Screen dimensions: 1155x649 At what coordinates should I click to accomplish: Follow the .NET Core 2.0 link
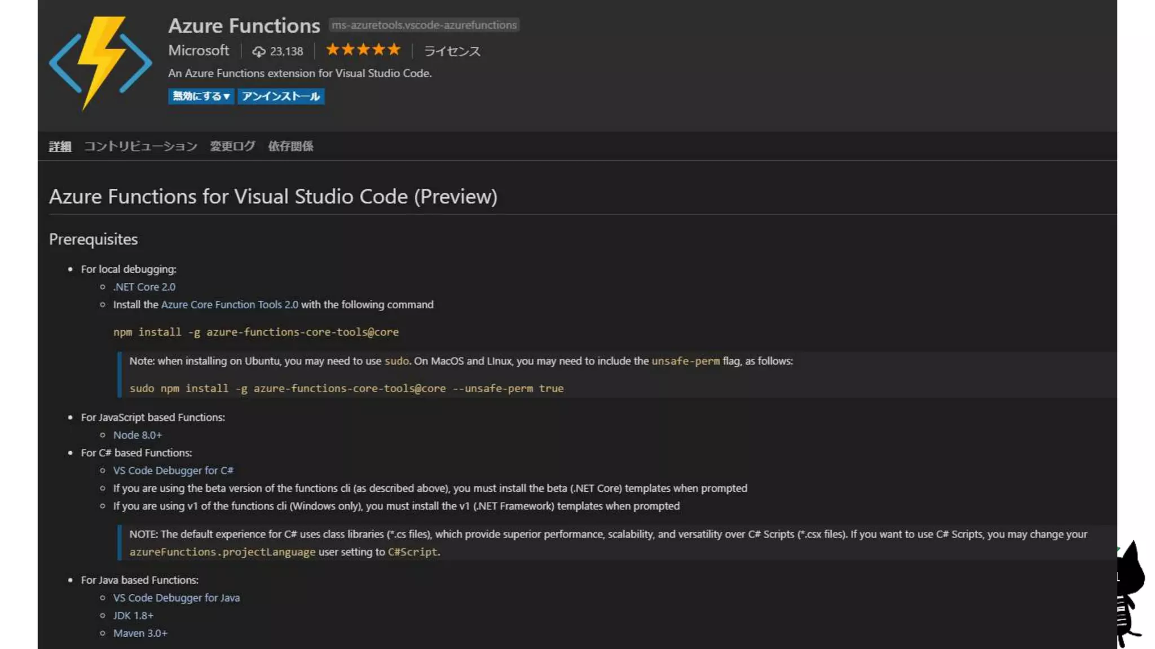click(x=144, y=287)
